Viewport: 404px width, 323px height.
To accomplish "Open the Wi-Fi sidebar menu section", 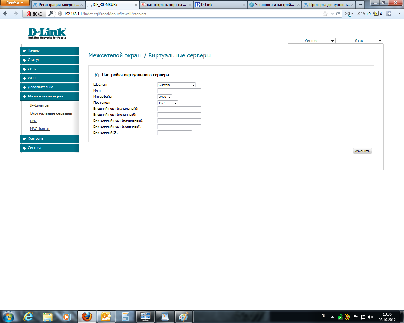I will (x=49, y=78).
